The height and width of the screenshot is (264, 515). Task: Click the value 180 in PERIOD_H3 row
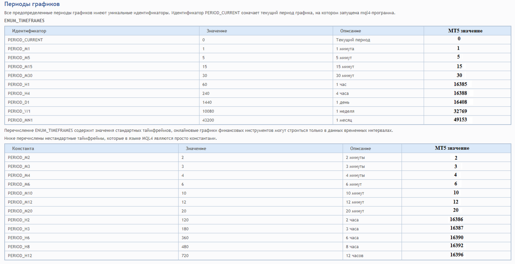coord(185,229)
